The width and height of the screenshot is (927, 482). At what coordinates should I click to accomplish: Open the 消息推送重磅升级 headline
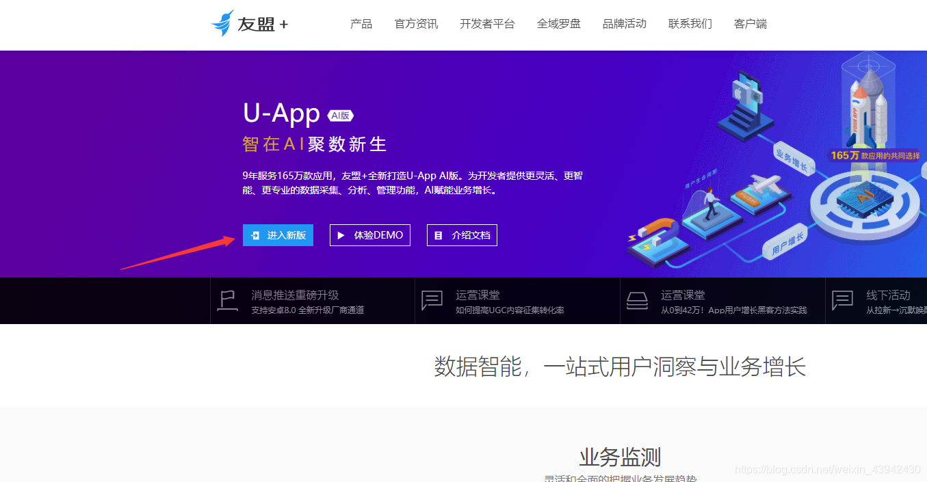click(295, 295)
